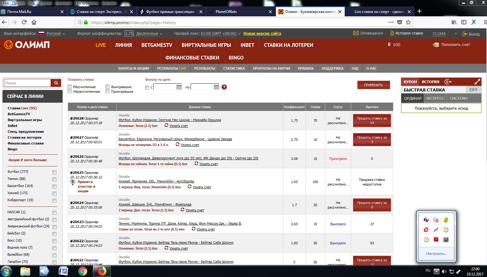Click the coupon dollar-arrow icon
Image resolution: width=487 pixels, height=277 pixels.
point(448,82)
